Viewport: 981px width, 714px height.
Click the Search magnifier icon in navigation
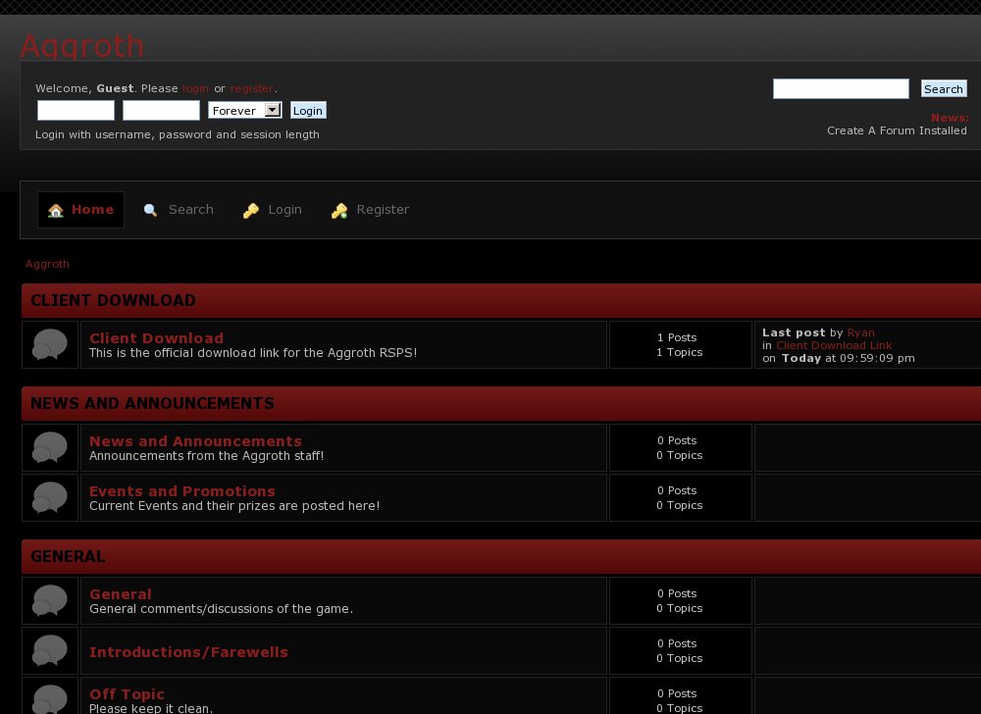(150, 210)
